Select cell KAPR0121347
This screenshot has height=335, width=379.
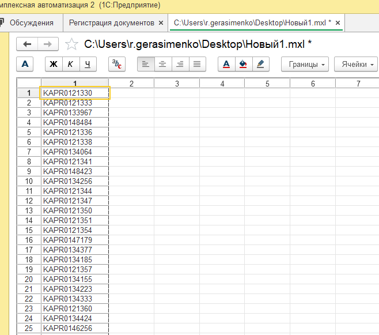[x=75, y=201]
